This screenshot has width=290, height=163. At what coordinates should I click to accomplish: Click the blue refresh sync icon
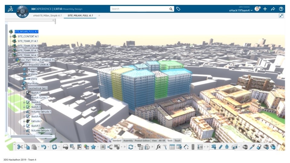(x=131, y=147)
